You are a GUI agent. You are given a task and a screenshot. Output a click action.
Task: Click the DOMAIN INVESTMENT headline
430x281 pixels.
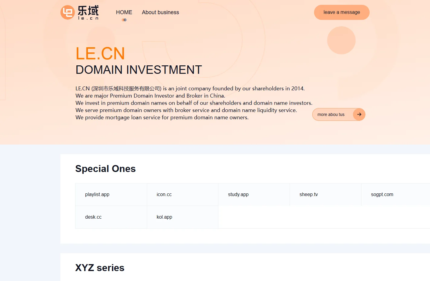coord(139,70)
